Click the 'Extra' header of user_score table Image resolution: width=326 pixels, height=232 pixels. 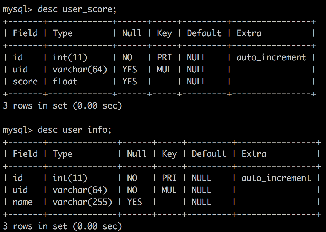coord(249,33)
